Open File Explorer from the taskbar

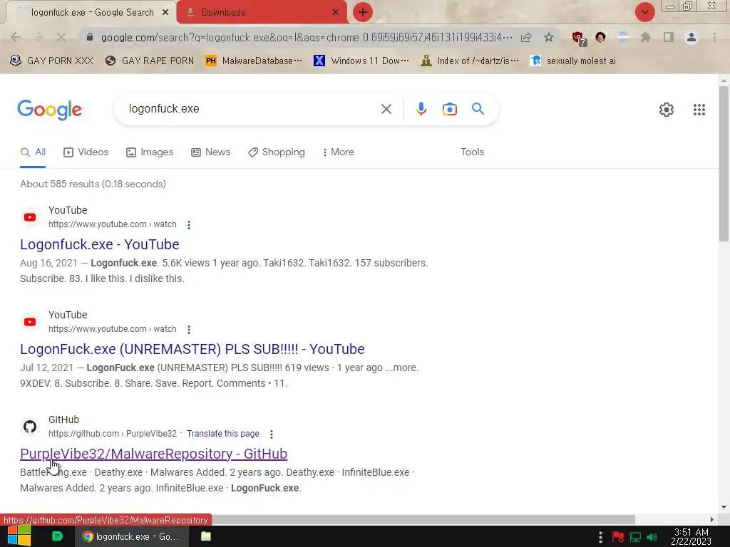click(206, 536)
